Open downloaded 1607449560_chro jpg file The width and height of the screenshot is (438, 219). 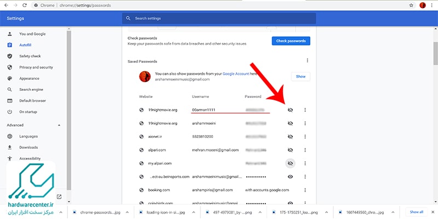[361, 212]
